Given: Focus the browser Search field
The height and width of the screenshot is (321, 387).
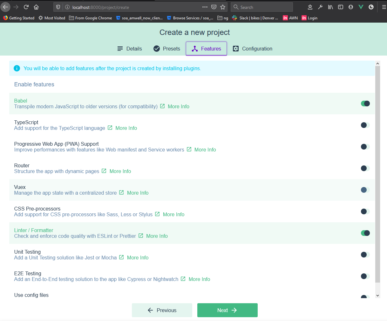Looking at the screenshot, I should pos(262,7).
